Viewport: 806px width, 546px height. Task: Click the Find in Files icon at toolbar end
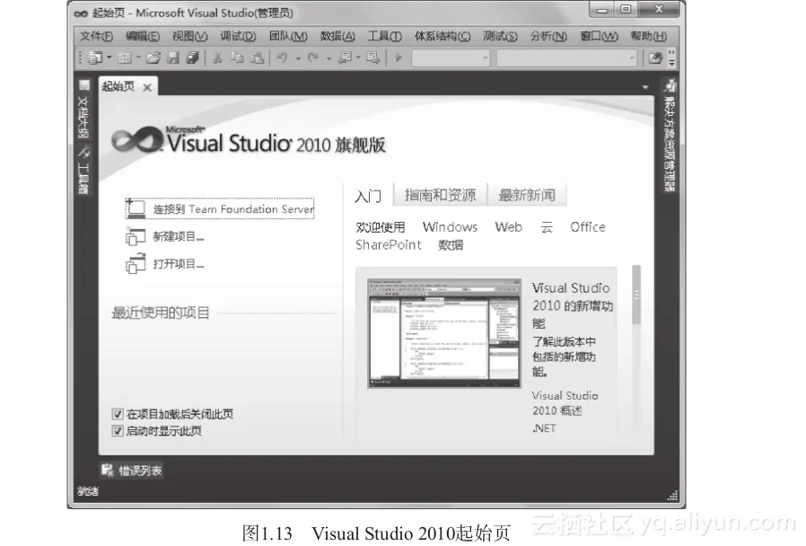point(655,58)
